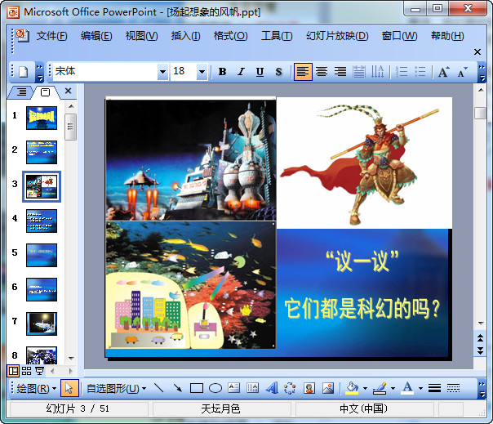Choose the Select Objects arrow tool
The width and height of the screenshot is (493, 424).
pyautogui.click(x=69, y=388)
